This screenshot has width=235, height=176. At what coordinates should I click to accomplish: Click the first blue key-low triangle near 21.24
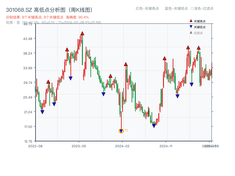[42, 112]
